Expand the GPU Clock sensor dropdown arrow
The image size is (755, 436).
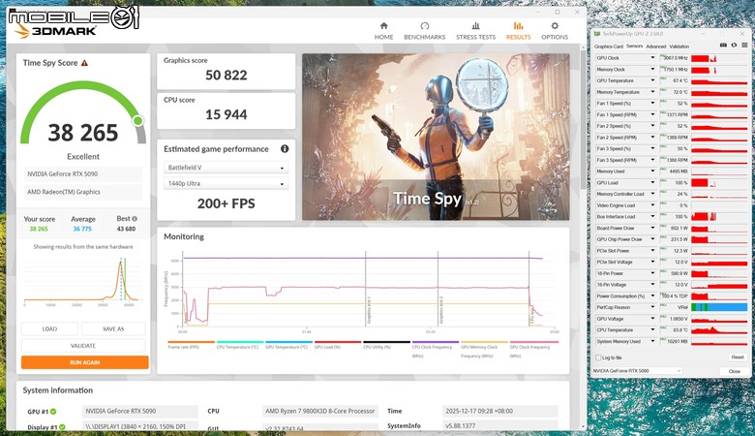coord(653,58)
